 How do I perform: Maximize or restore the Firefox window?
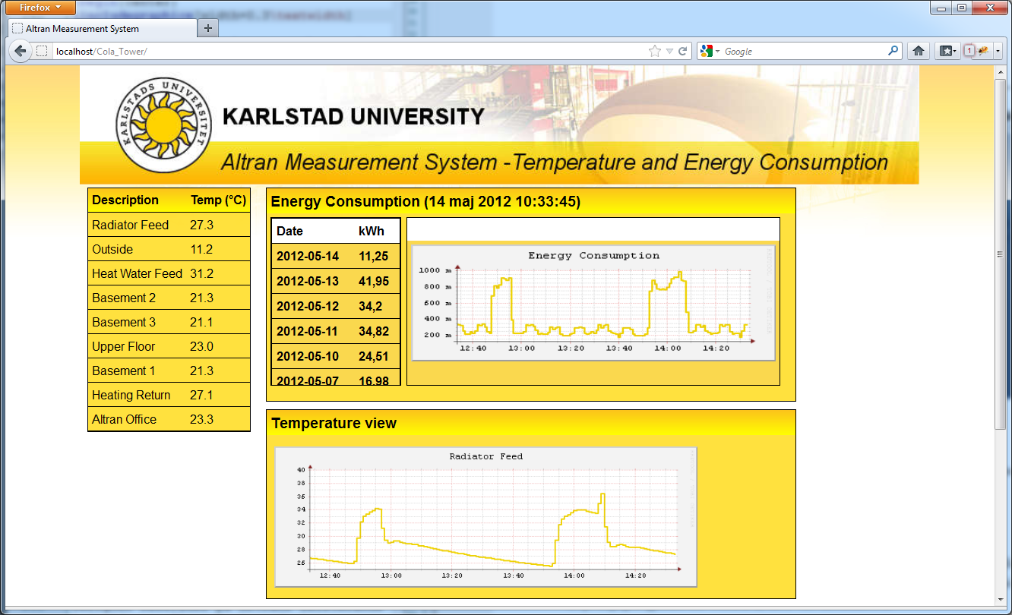coord(962,8)
